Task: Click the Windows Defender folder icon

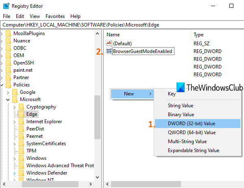Action: pos(21,173)
